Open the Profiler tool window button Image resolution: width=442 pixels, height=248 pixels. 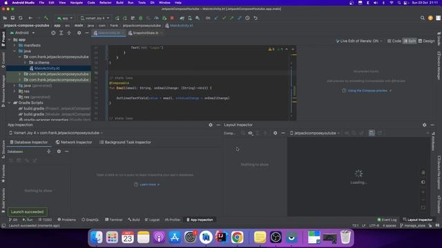pos(173,220)
